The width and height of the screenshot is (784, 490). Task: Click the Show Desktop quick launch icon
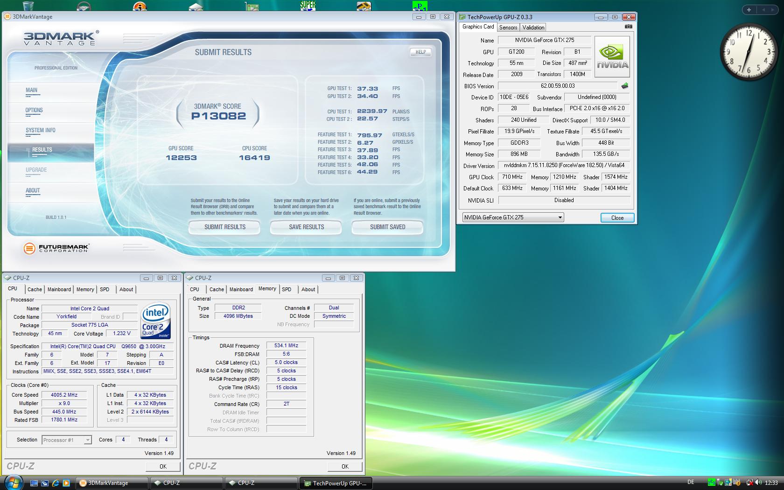pyautogui.click(x=34, y=483)
